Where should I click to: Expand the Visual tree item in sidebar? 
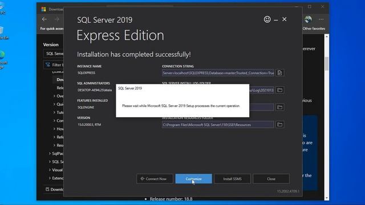tap(50, 170)
